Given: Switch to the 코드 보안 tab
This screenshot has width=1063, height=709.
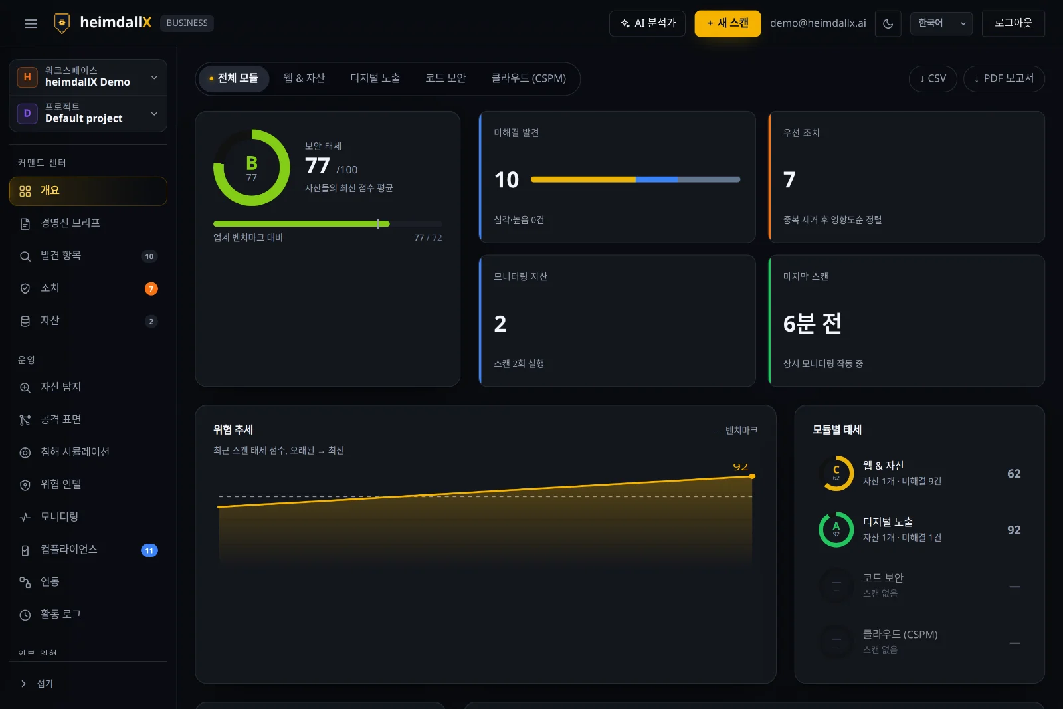Looking at the screenshot, I should point(446,78).
